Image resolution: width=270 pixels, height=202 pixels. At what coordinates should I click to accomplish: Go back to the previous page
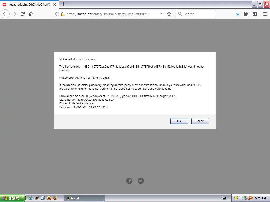pos(5,14)
